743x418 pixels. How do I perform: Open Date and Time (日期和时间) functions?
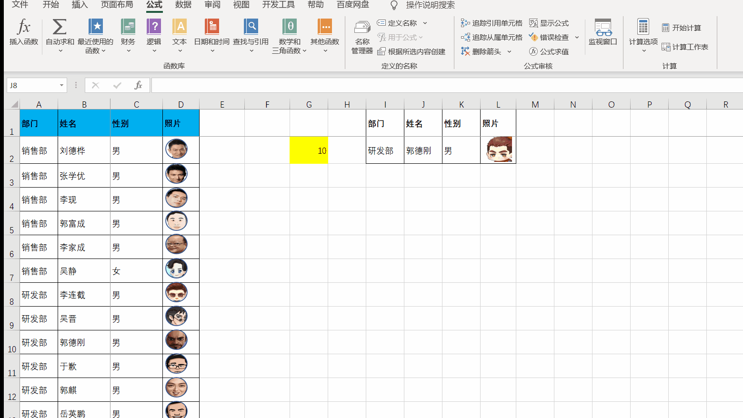[x=212, y=36]
